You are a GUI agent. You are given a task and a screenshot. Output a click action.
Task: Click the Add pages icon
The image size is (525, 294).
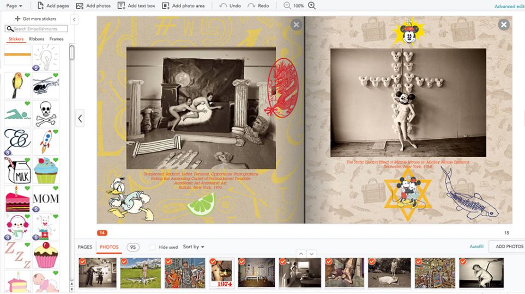pyautogui.click(x=40, y=5)
